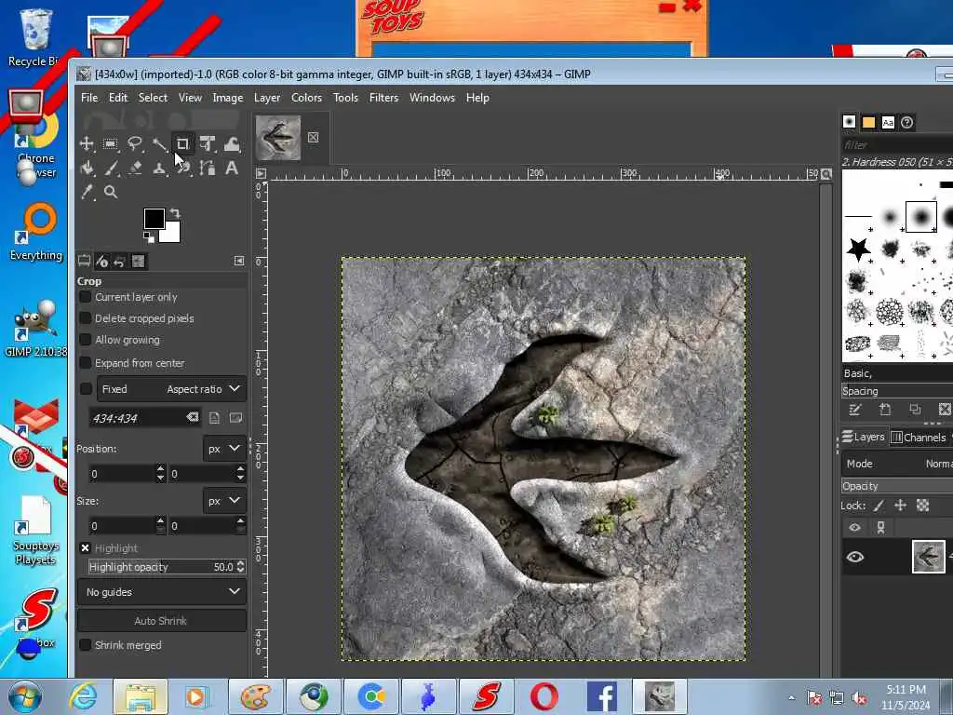
Task: Select the Text tool
Action: 232,168
